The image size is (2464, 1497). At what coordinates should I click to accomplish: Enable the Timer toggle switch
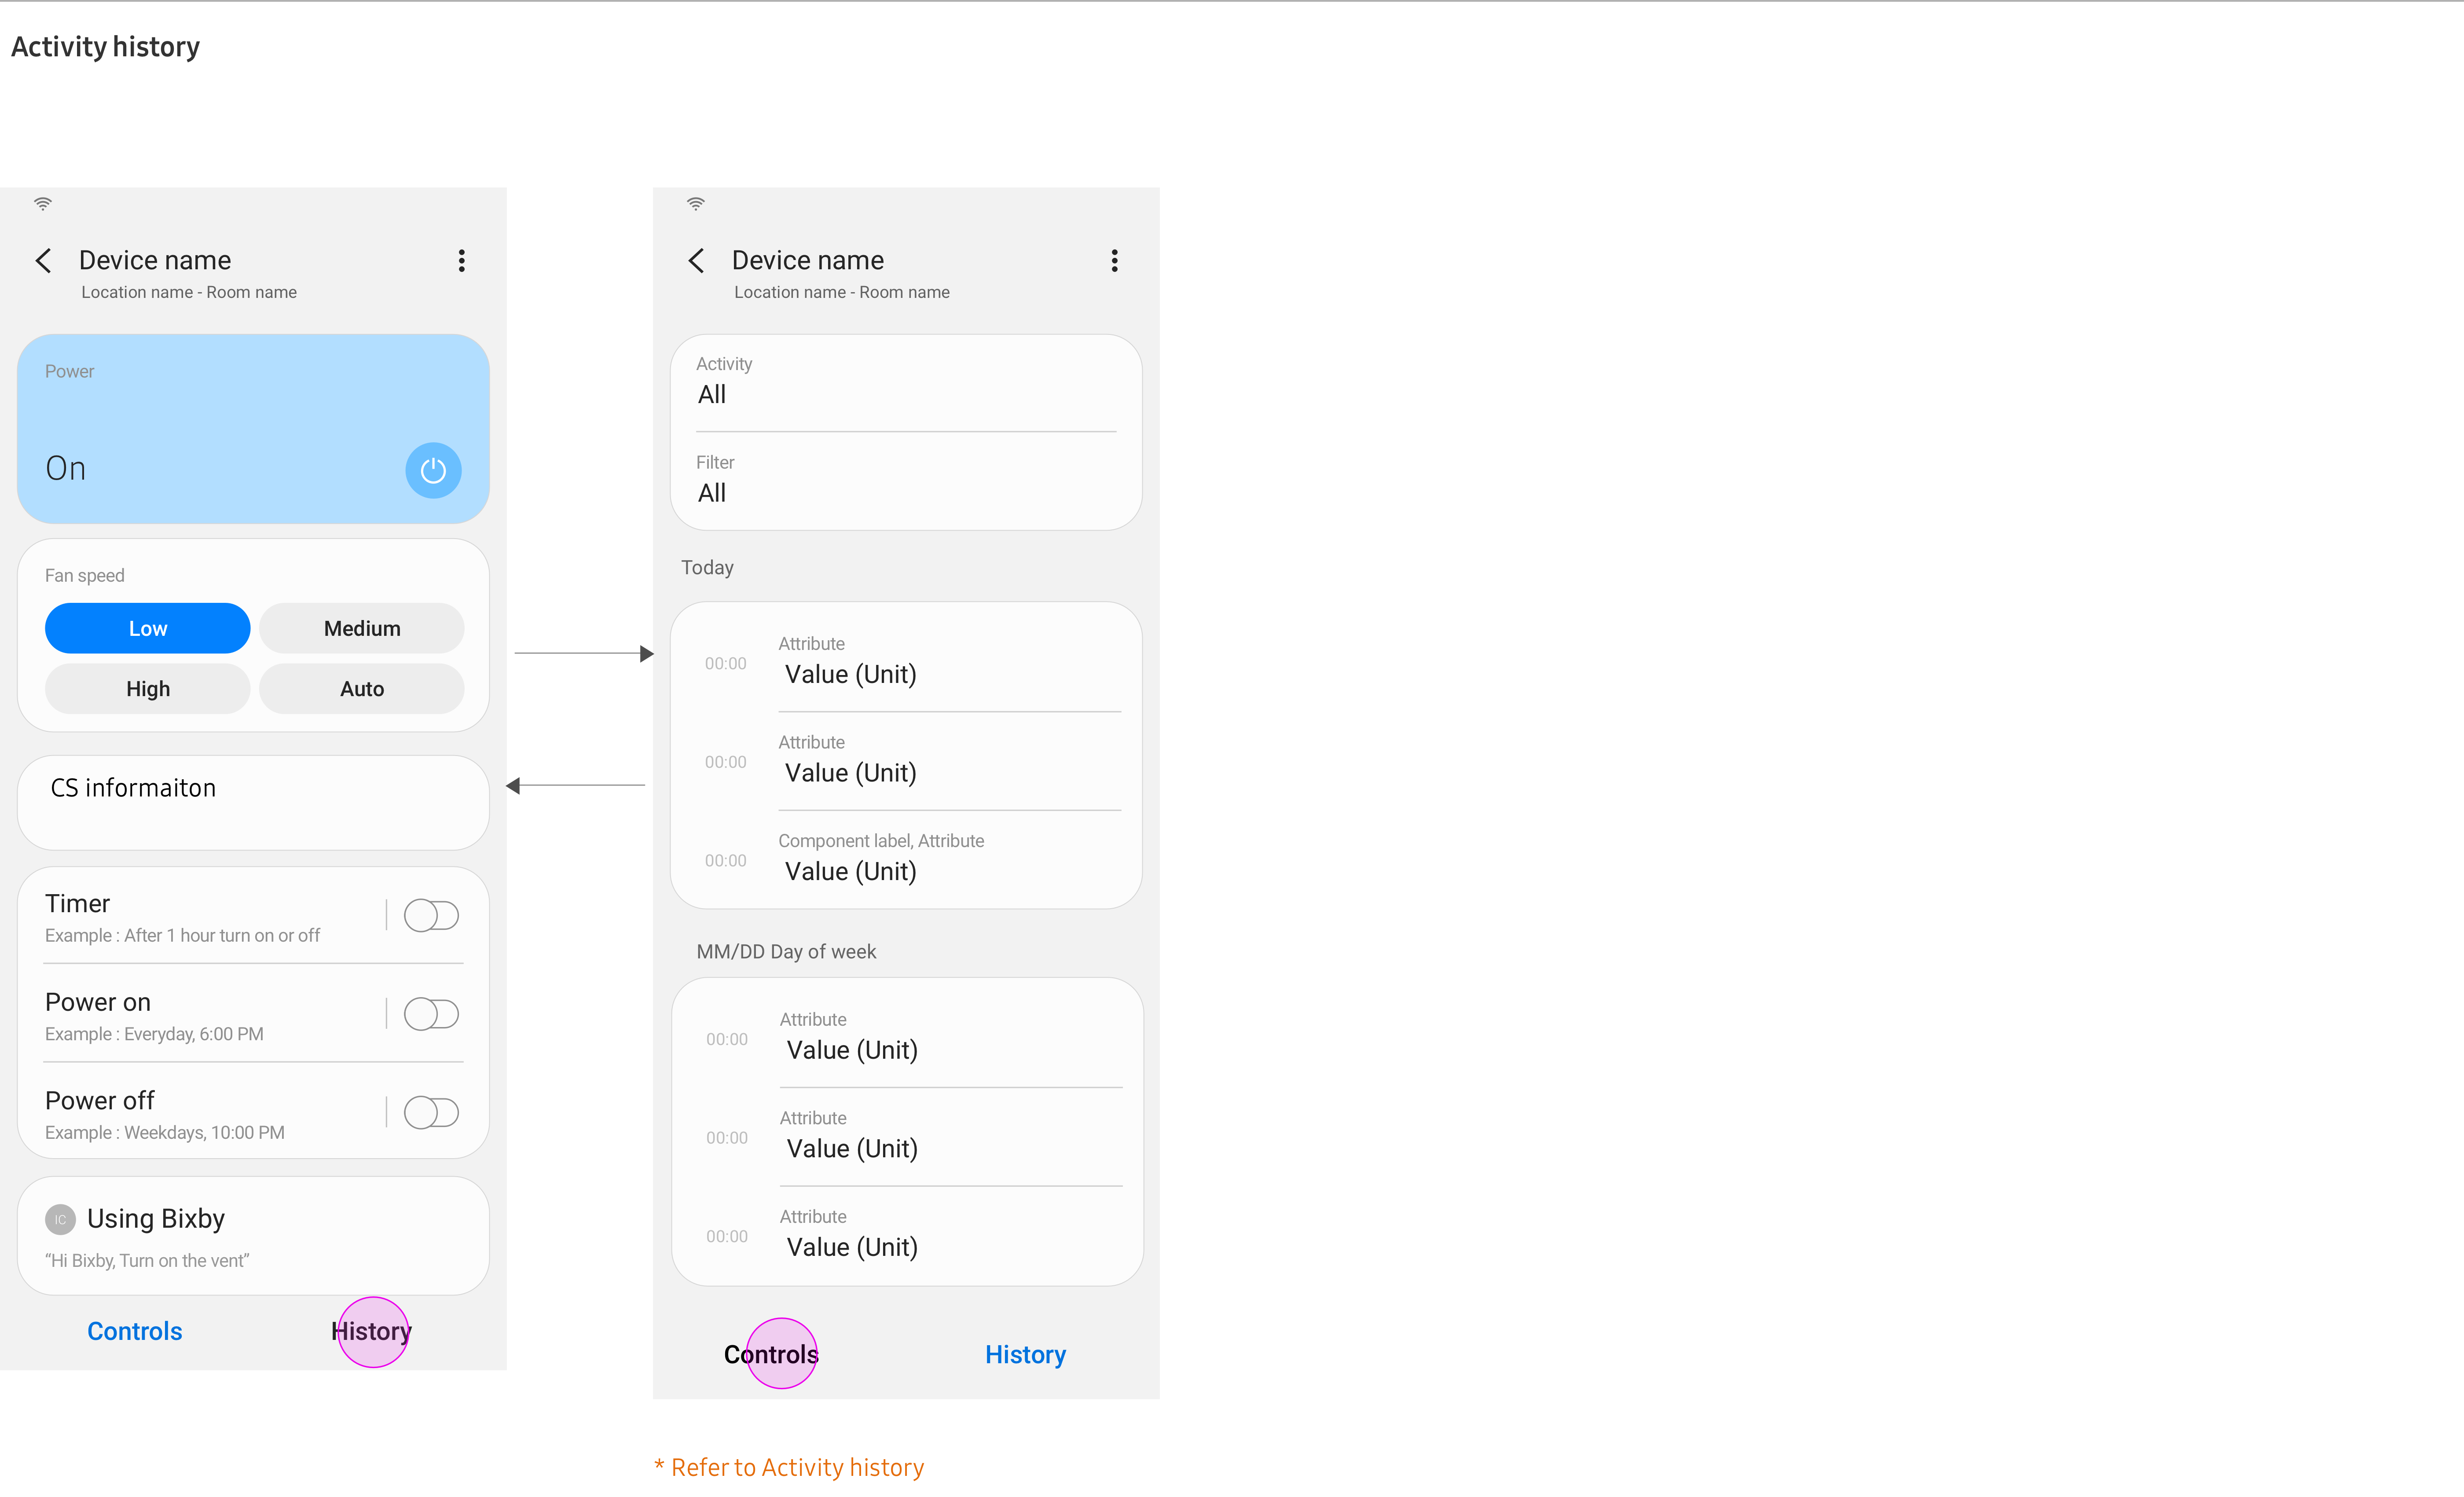click(x=431, y=915)
